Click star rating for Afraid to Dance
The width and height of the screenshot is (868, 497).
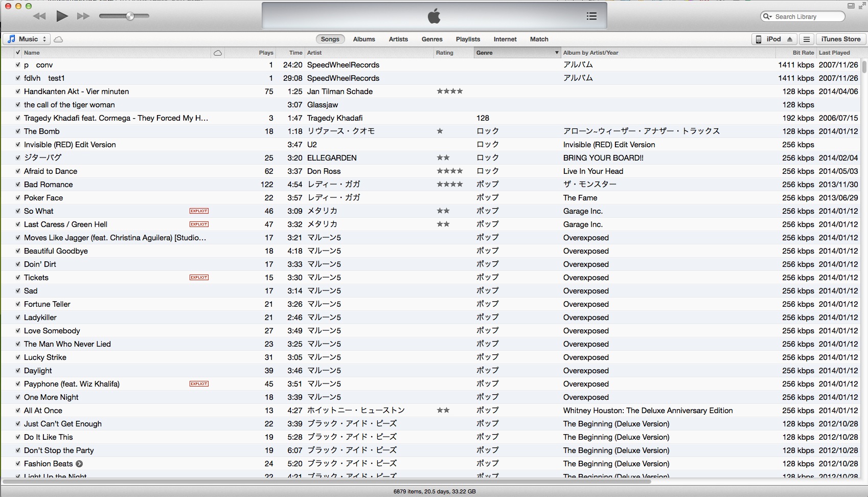click(x=450, y=171)
